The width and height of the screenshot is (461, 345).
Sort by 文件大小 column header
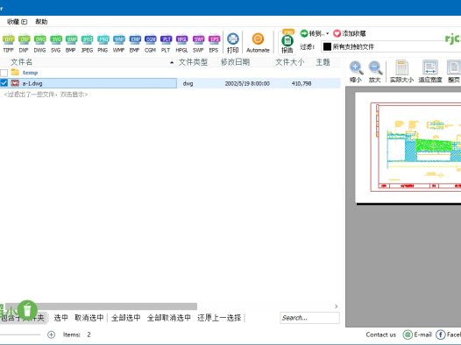[289, 62]
